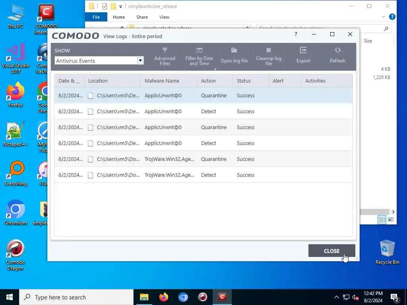The image size is (407, 305).
Task: Click Visual Studio 2017 desktop icon
Action: (x=16, y=59)
